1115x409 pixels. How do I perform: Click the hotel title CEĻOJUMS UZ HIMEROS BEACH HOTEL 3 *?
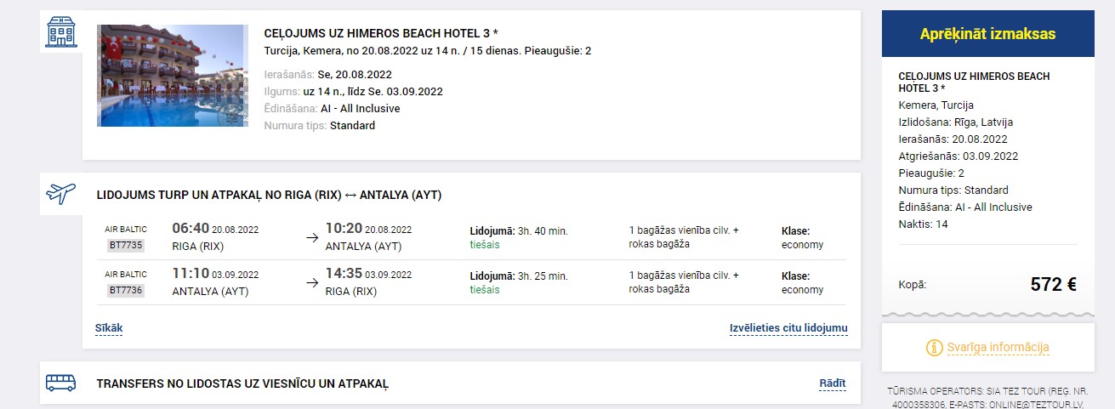click(x=381, y=33)
